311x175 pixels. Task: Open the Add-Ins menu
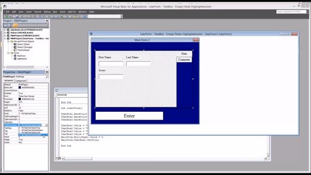pyautogui.click(x=72, y=12)
